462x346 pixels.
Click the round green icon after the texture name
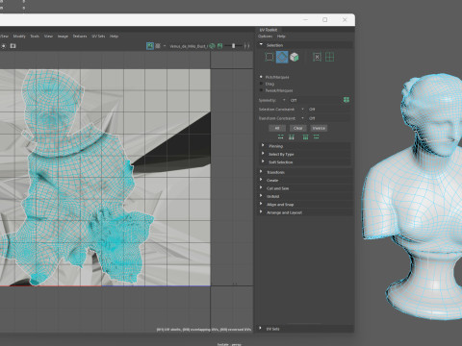[212, 46]
